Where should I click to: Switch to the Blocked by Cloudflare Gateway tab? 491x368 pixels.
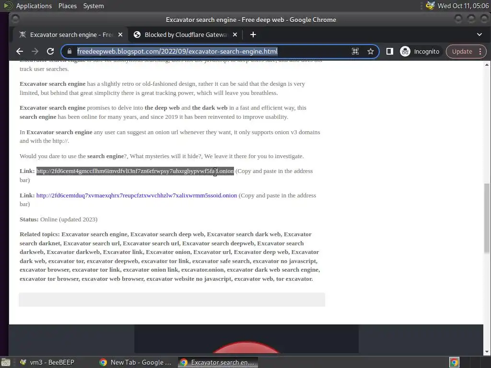tap(185, 34)
